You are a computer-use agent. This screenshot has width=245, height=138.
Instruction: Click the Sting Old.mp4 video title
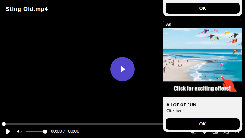click(x=27, y=9)
